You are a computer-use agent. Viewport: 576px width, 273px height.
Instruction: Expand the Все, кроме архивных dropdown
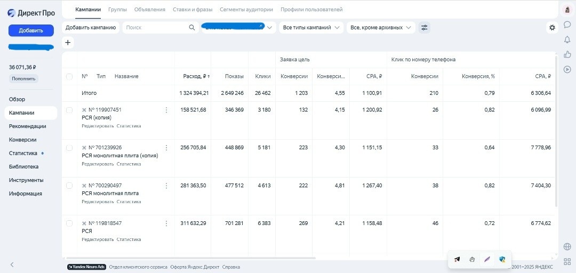pos(381,28)
